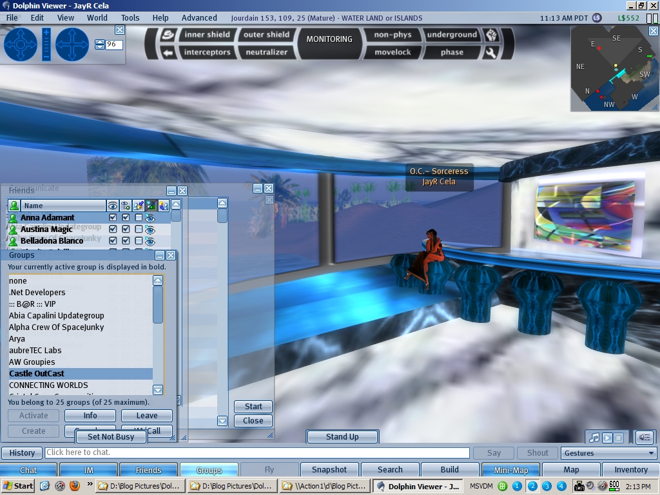The image size is (660, 495).
Task: Click the eye icon beside Belladona Blanco
Action: tap(150, 241)
